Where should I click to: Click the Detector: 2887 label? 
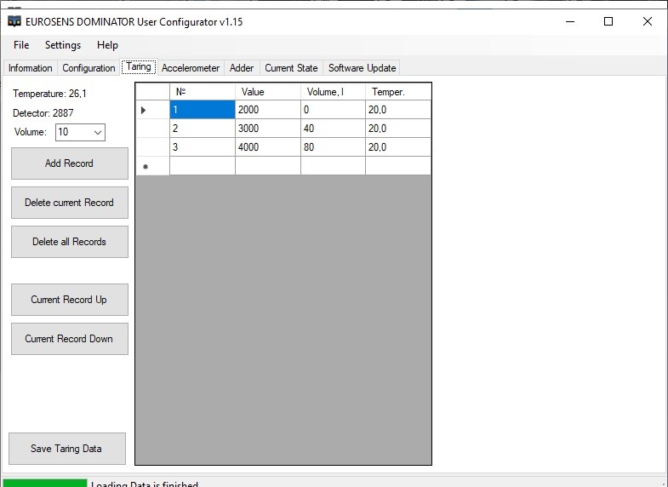coord(43,113)
